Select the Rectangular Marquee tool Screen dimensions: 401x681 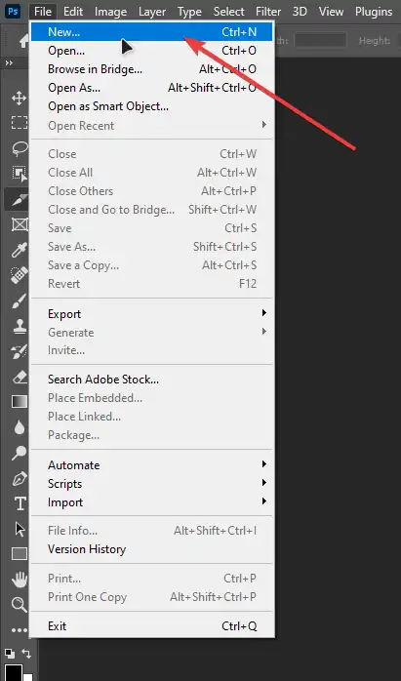pos(20,123)
